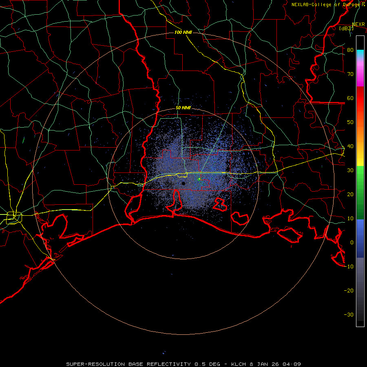Click the 100 NMI range ring label
The width and height of the screenshot is (367, 367).
pos(183,32)
